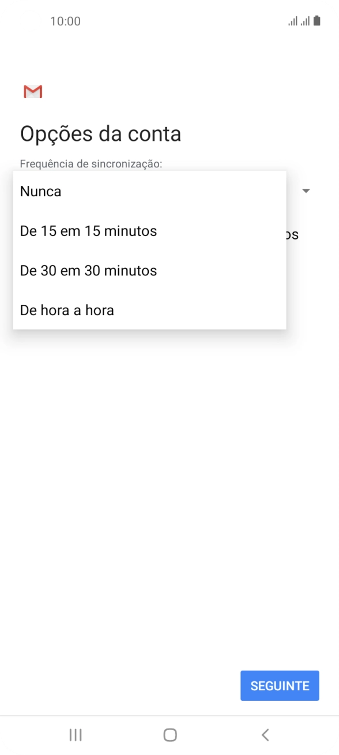Image resolution: width=339 pixels, height=755 pixels.
Task: Tap the Back navigation button
Action: pyautogui.click(x=265, y=735)
